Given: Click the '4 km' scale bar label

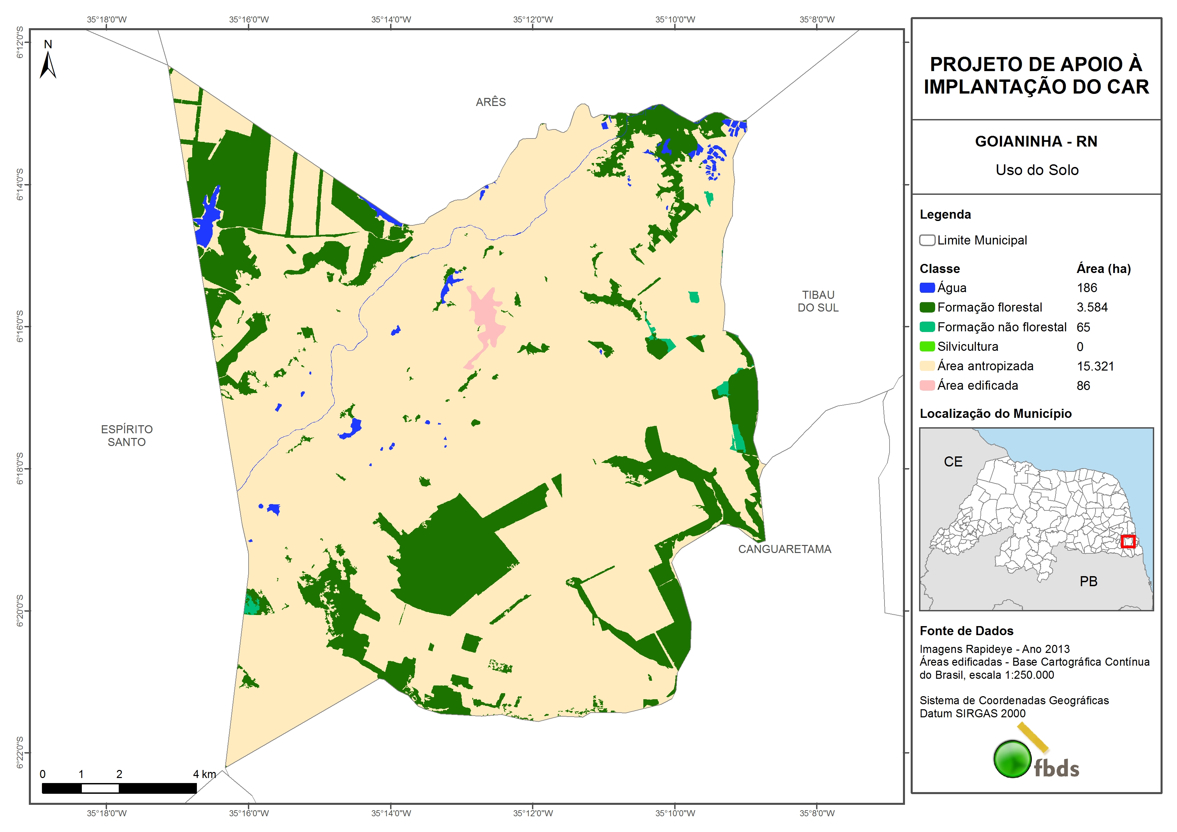Looking at the screenshot, I should (x=205, y=774).
